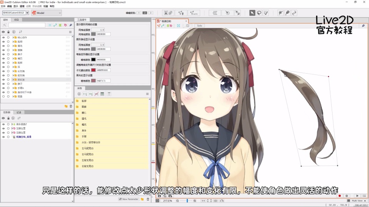Click the focus icon in the view toolbar

179,25
